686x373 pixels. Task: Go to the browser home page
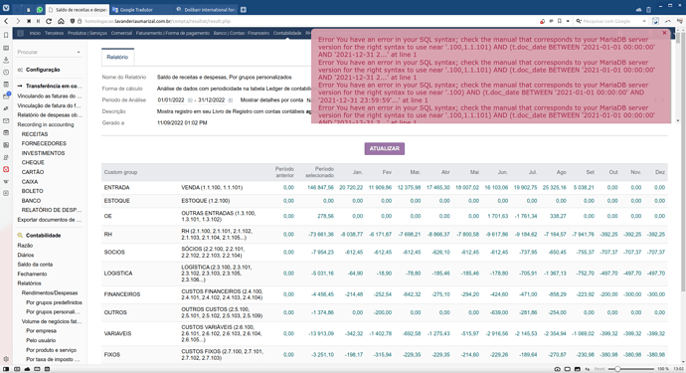pos(61,21)
